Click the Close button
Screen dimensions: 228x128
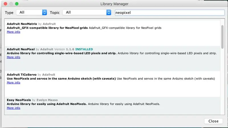[213, 121]
